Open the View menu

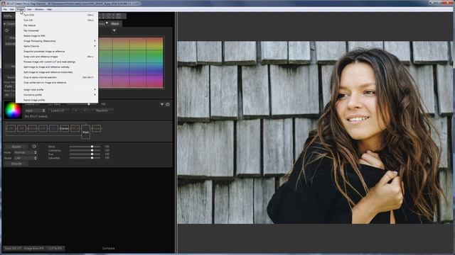point(29,9)
